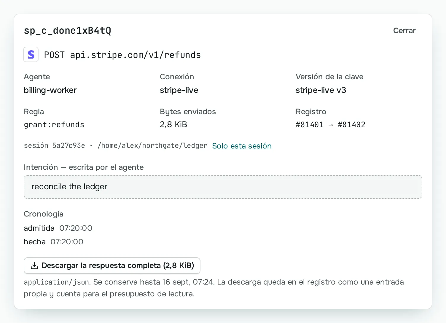Click the POST api.stripe.com/v1/refunds endpoint text
Image resolution: width=446 pixels, height=323 pixels.
(122, 55)
